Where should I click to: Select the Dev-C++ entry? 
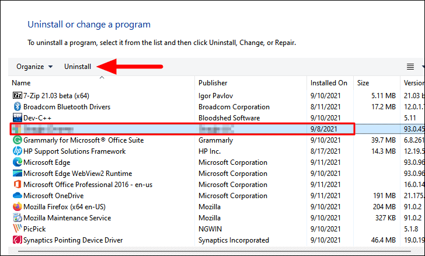click(x=37, y=118)
